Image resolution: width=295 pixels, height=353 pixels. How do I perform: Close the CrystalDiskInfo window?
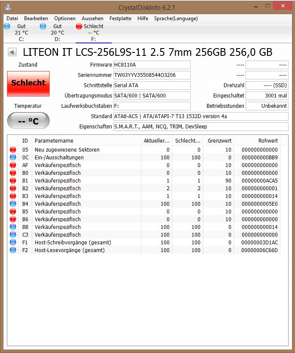(283, 6)
